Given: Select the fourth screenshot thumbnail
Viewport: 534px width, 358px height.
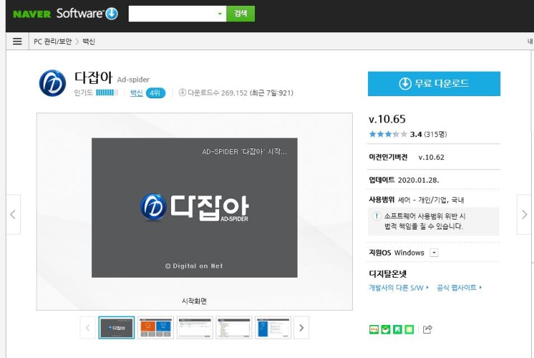Looking at the screenshot, I should [x=234, y=328].
